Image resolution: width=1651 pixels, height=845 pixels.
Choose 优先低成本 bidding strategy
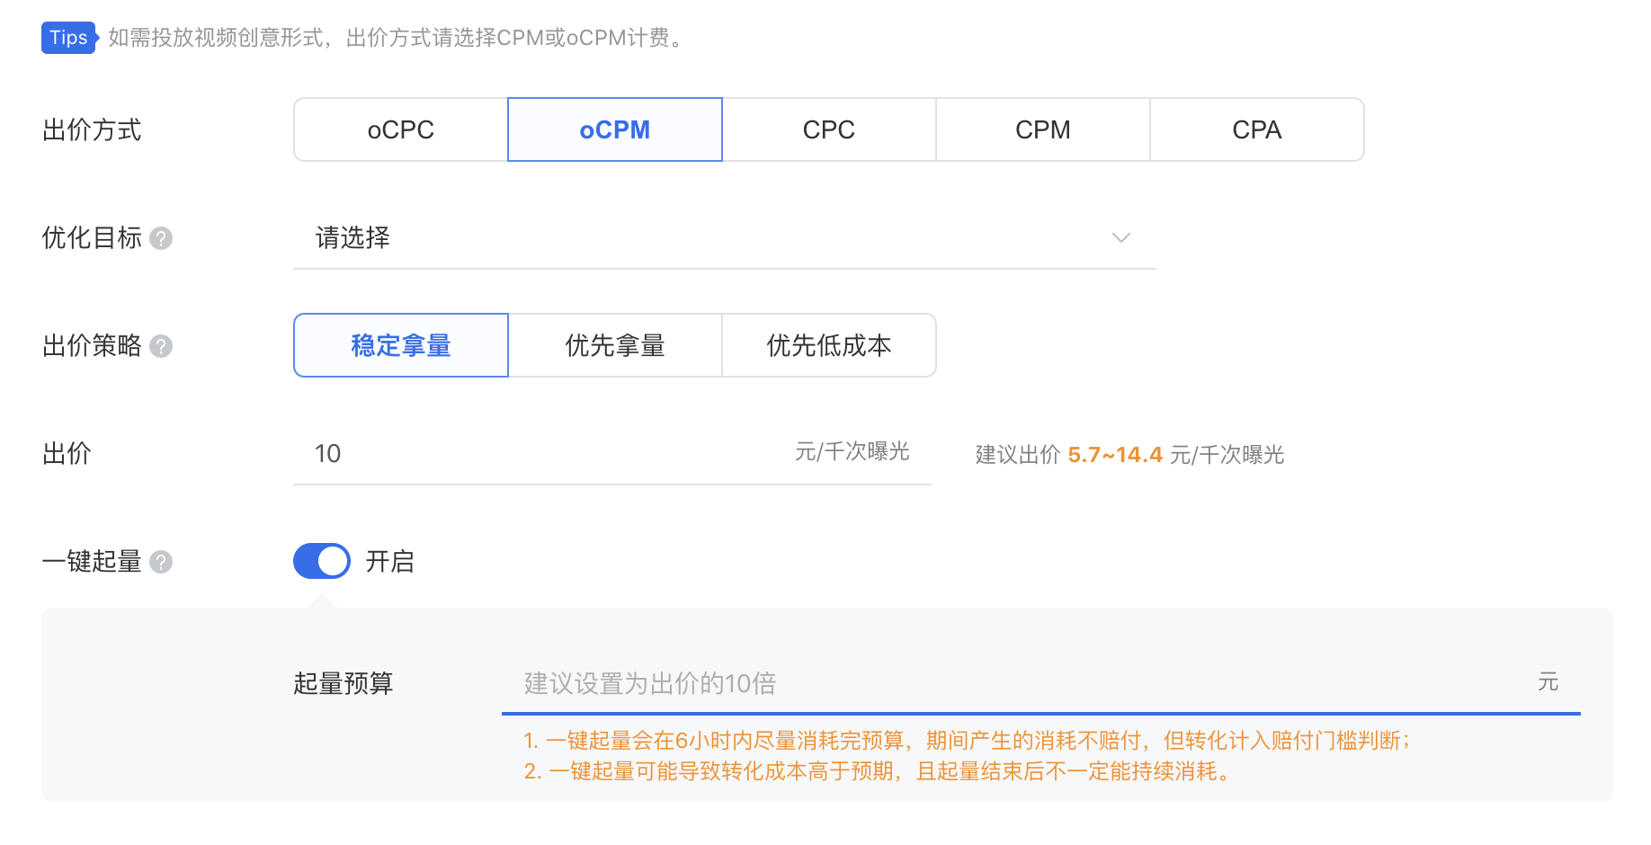tap(827, 345)
